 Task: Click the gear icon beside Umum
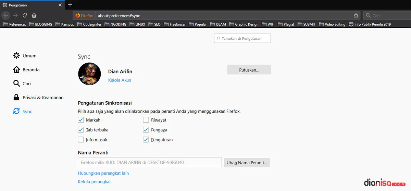click(x=16, y=55)
